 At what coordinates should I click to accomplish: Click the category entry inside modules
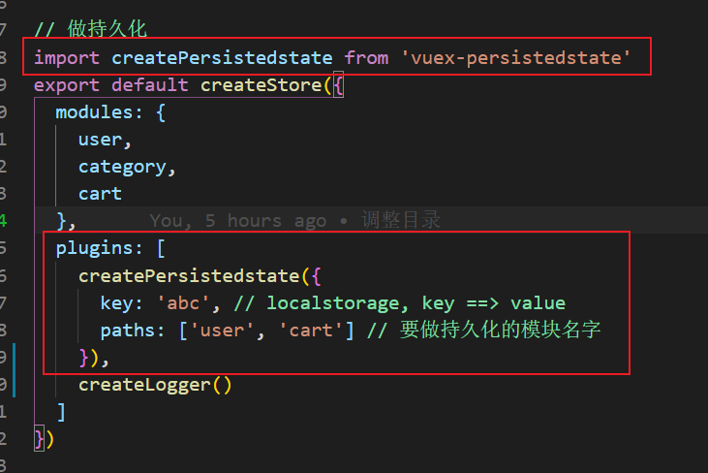123,167
